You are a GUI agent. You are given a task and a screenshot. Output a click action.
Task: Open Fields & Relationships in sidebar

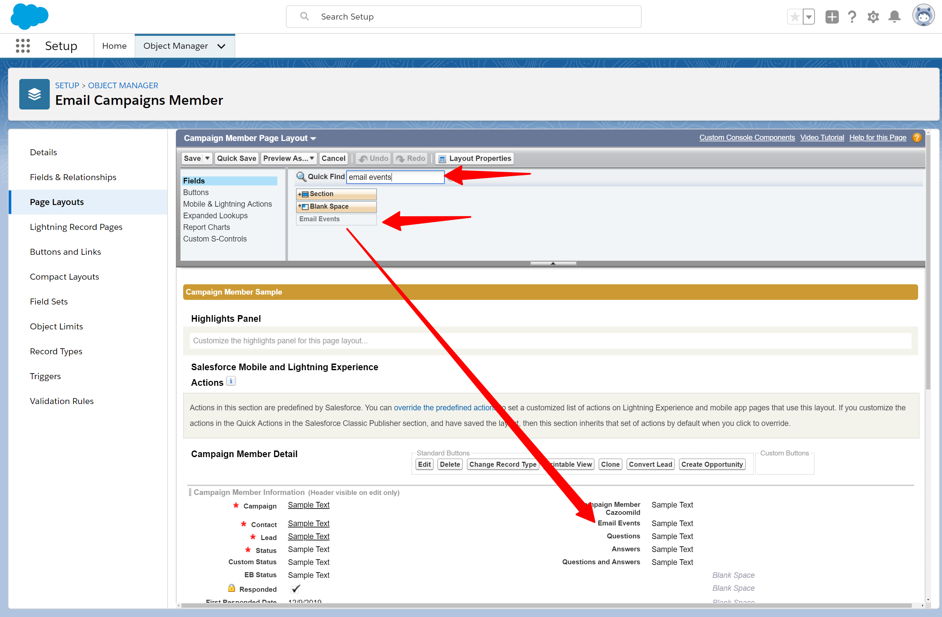pos(73,177)
